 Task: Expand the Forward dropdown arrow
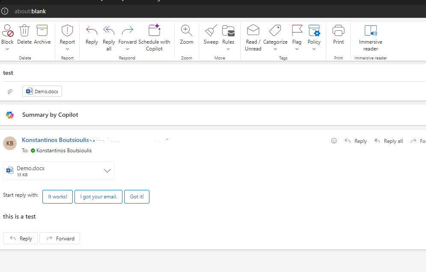pos(128,49)
